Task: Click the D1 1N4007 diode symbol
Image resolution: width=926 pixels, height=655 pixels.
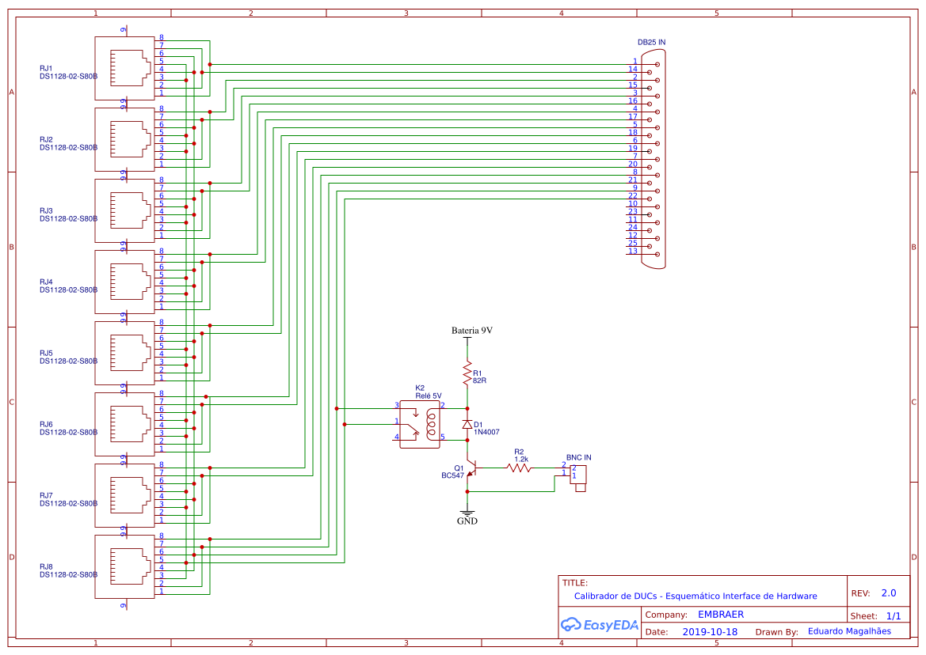Action: pyautogui.click(x=467, y=425)
